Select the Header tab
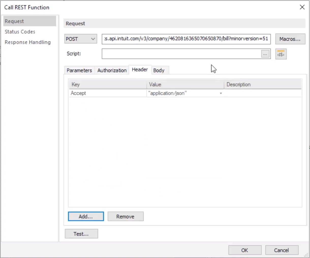Image resolution: width=310 pixels, height=258 pixels. click(x=140, y=69)
